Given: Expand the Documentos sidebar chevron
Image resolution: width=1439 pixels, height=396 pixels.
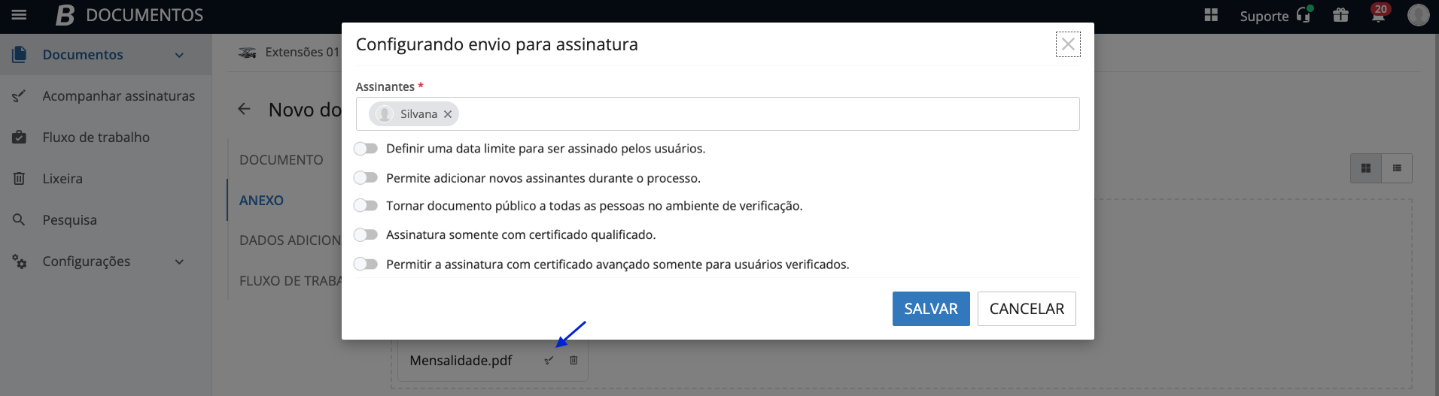Looking at the screenshot, I should [179, 55].
